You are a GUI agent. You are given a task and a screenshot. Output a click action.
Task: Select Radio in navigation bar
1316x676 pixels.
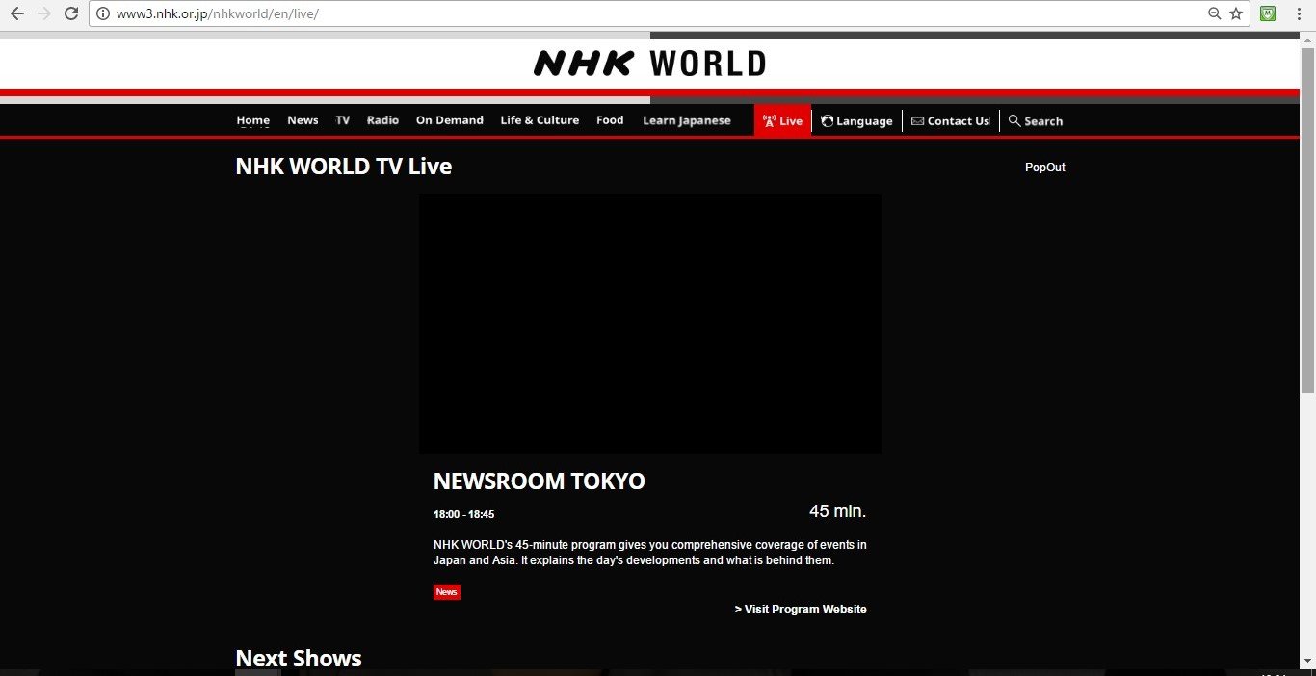pyautogui.click(x=382, y=120)
